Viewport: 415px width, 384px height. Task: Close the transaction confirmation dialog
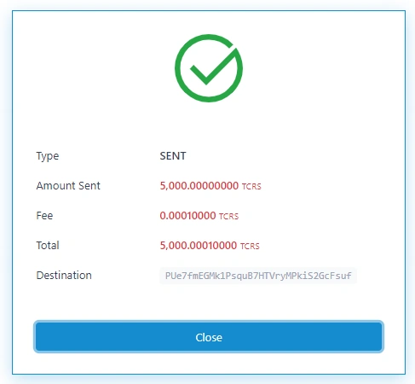coord(209,337)
